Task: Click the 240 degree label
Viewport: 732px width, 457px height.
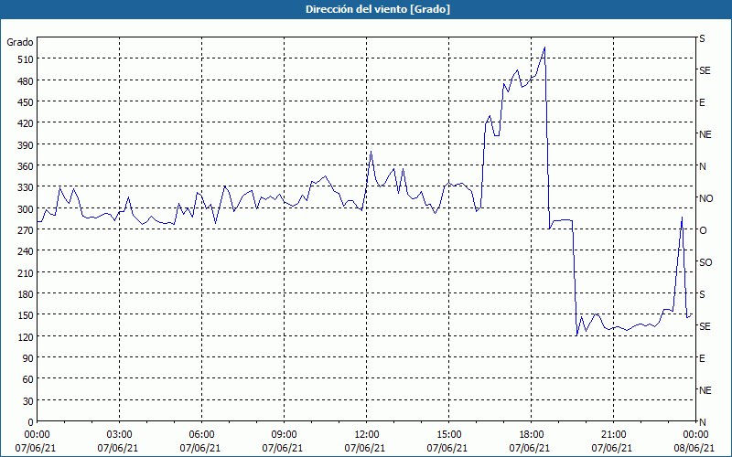Action: (x=26, y=251)
